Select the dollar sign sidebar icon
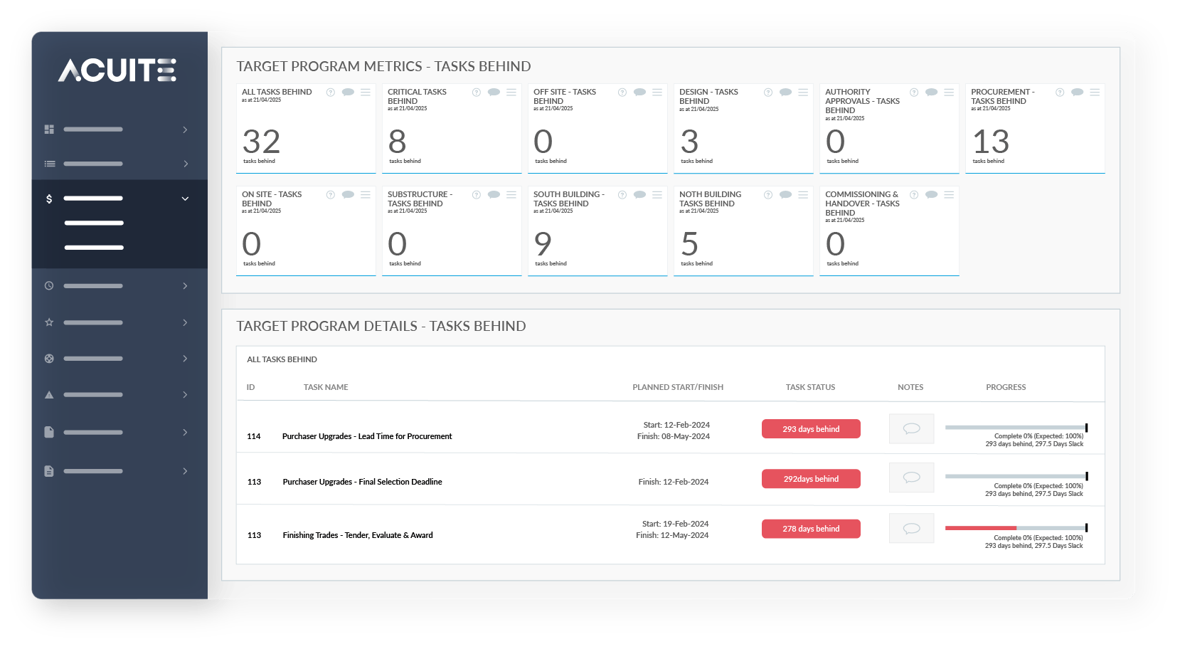The image size is (1185, 649). tap(49, 199)
